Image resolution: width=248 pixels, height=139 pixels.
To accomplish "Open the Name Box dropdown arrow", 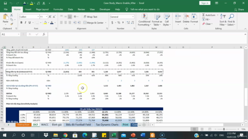I will [19, 34].
